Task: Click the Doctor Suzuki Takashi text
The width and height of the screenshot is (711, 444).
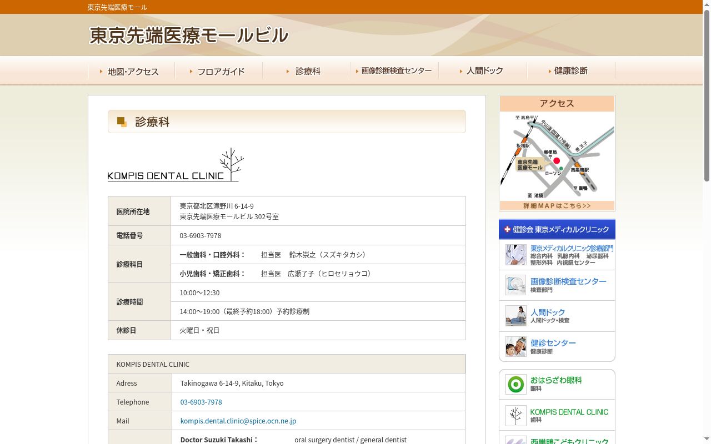Action: click(x=219, y=440)
